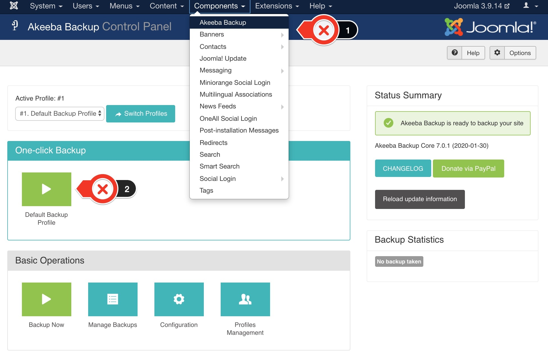Open the Extensions menu
This screenshot has height=355, width=548.
point(277,6)
